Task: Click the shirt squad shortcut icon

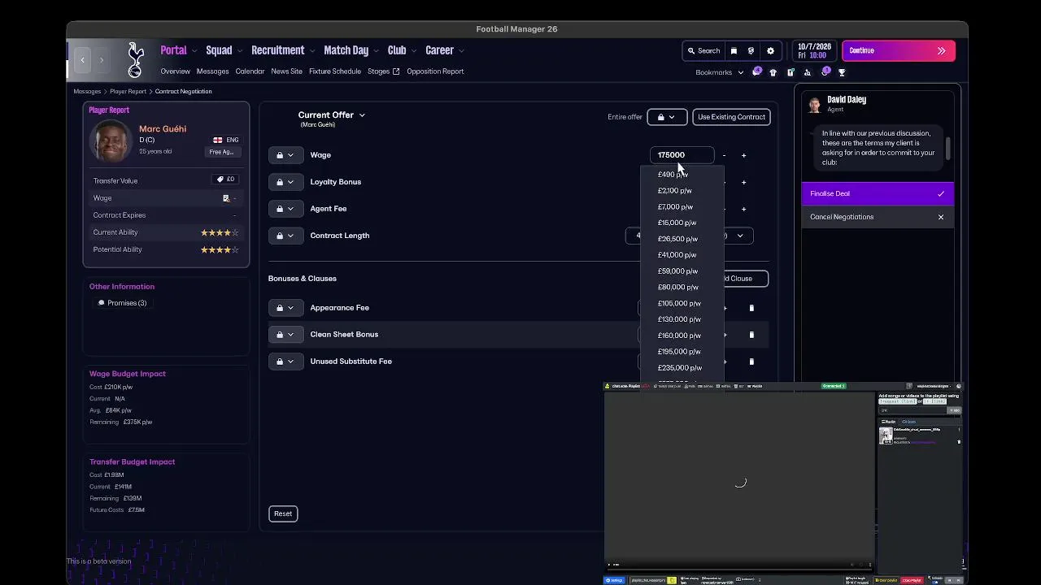Action: click(x=773, y=72)
